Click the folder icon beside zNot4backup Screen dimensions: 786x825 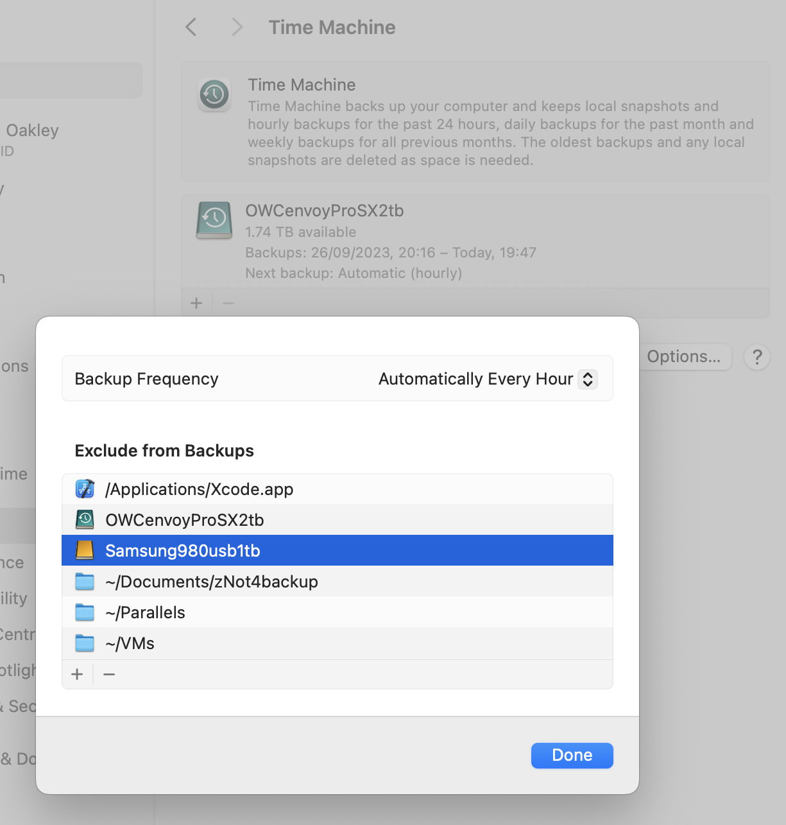click(84, 581)
